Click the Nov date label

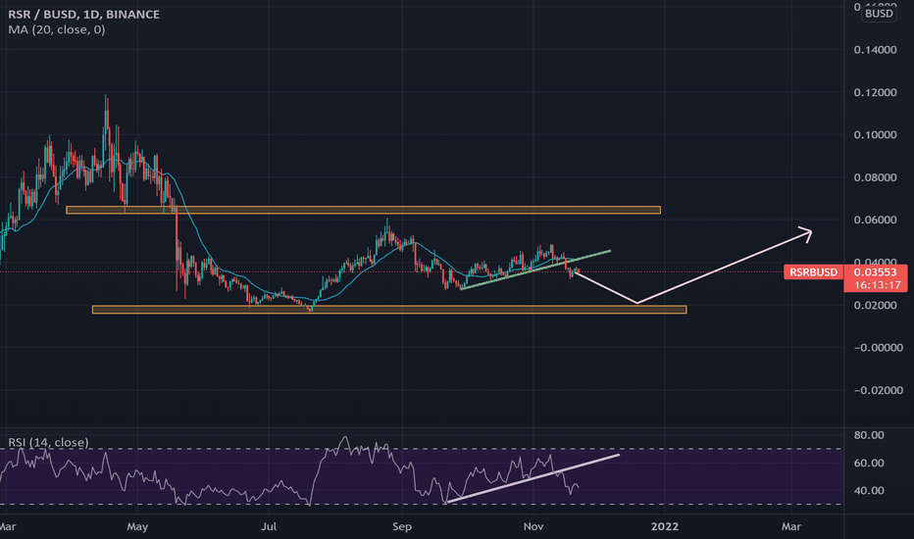pos(533,527)
